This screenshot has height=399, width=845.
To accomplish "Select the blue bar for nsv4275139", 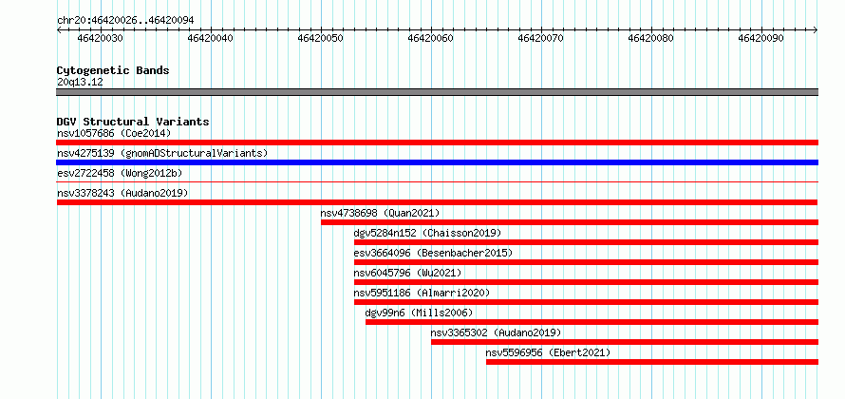I will click(437, 162).
